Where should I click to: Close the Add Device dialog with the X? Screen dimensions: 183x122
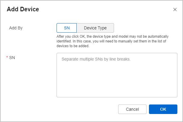coord(175,9)
